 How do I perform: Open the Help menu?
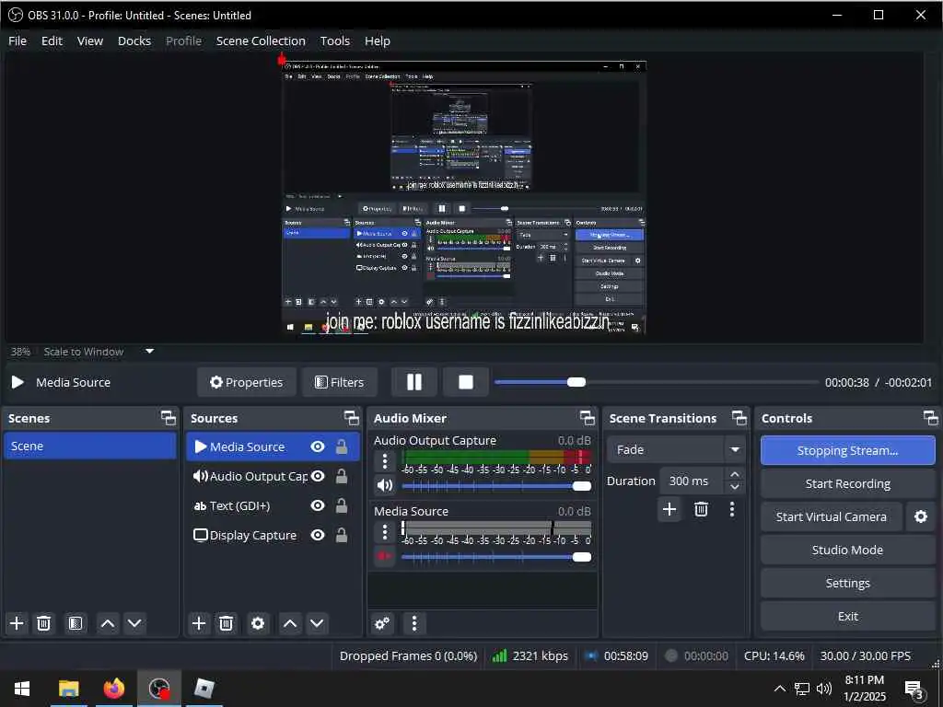pyautogui.click(x=378, y=41)
